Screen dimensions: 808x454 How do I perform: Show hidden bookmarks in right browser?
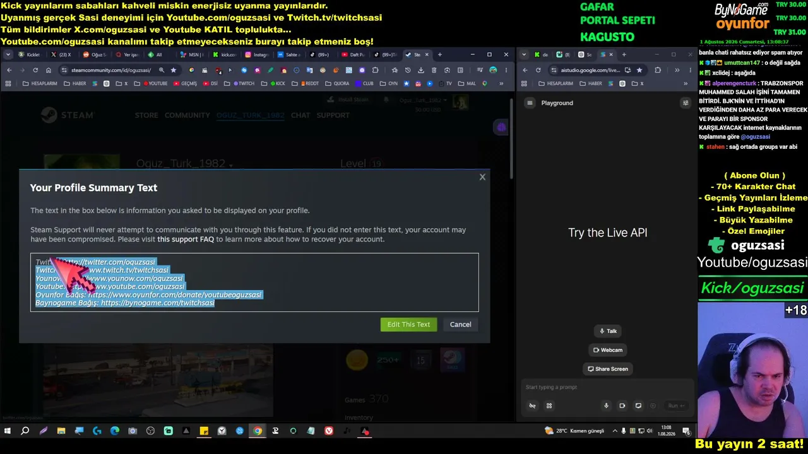click(686, 83)
